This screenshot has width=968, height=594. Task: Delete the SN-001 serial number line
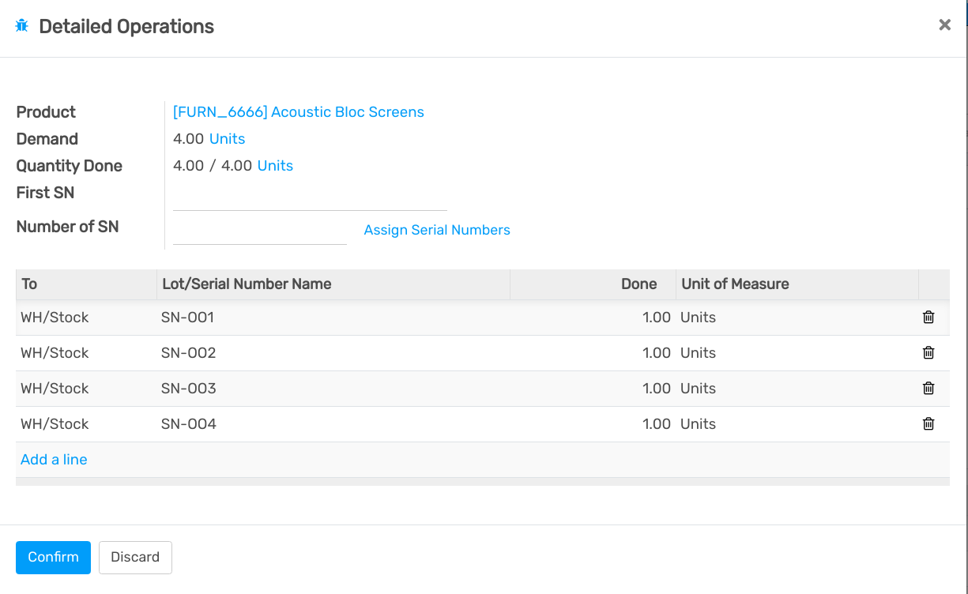click(x=928, y=318)
